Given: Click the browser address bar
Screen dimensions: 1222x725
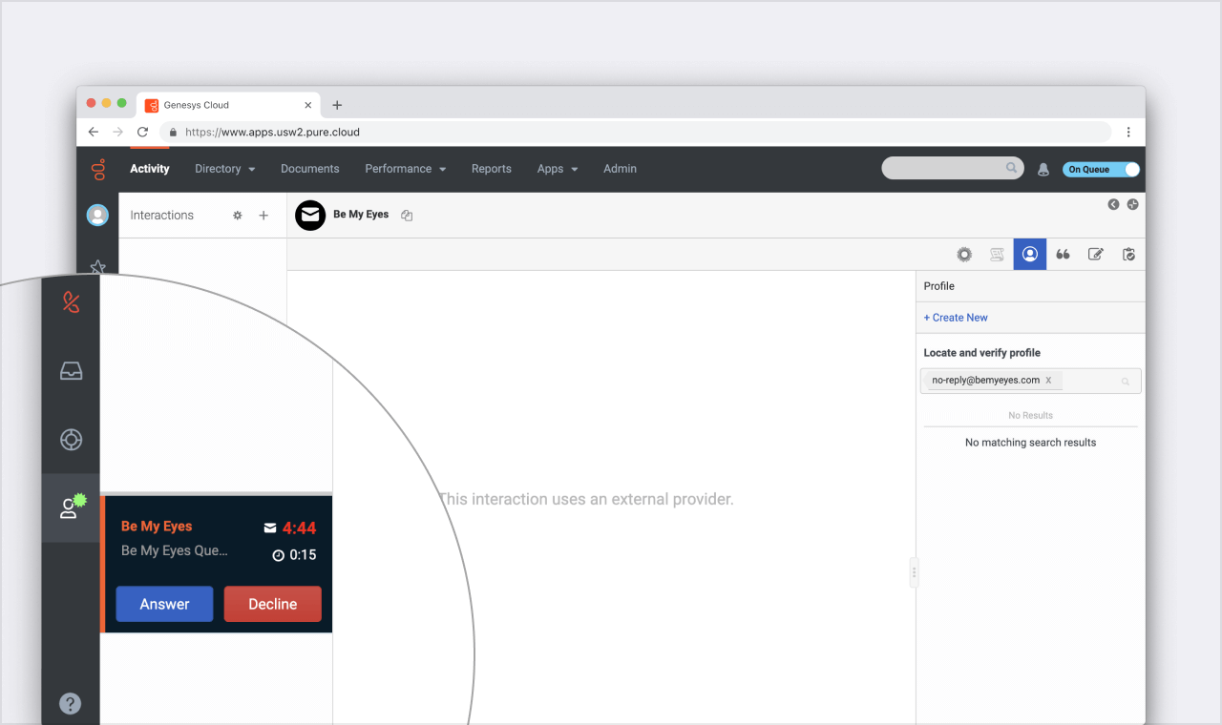Looking at the screenshot, I should 635,133.
